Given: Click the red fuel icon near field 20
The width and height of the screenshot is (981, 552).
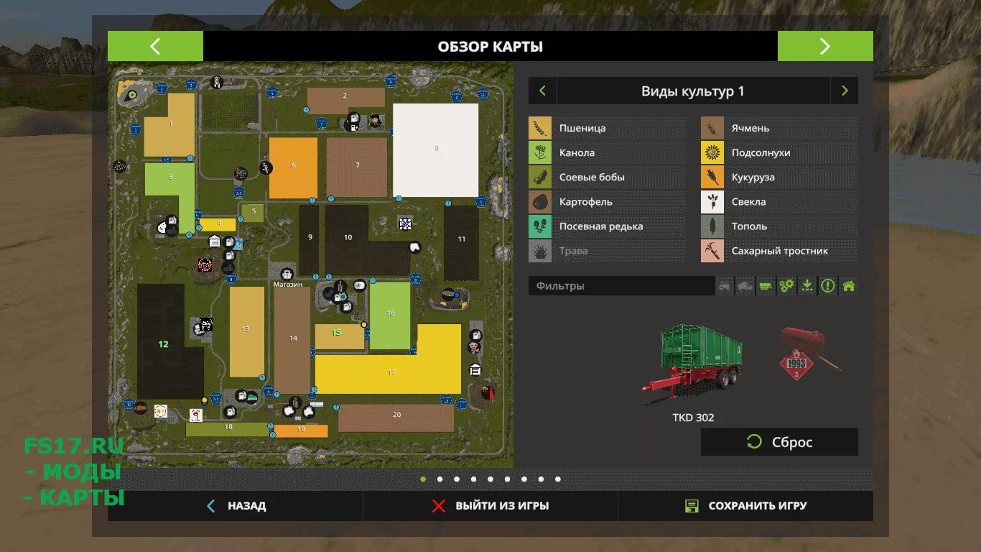Looking at the screenshot, I should [488, 392].
